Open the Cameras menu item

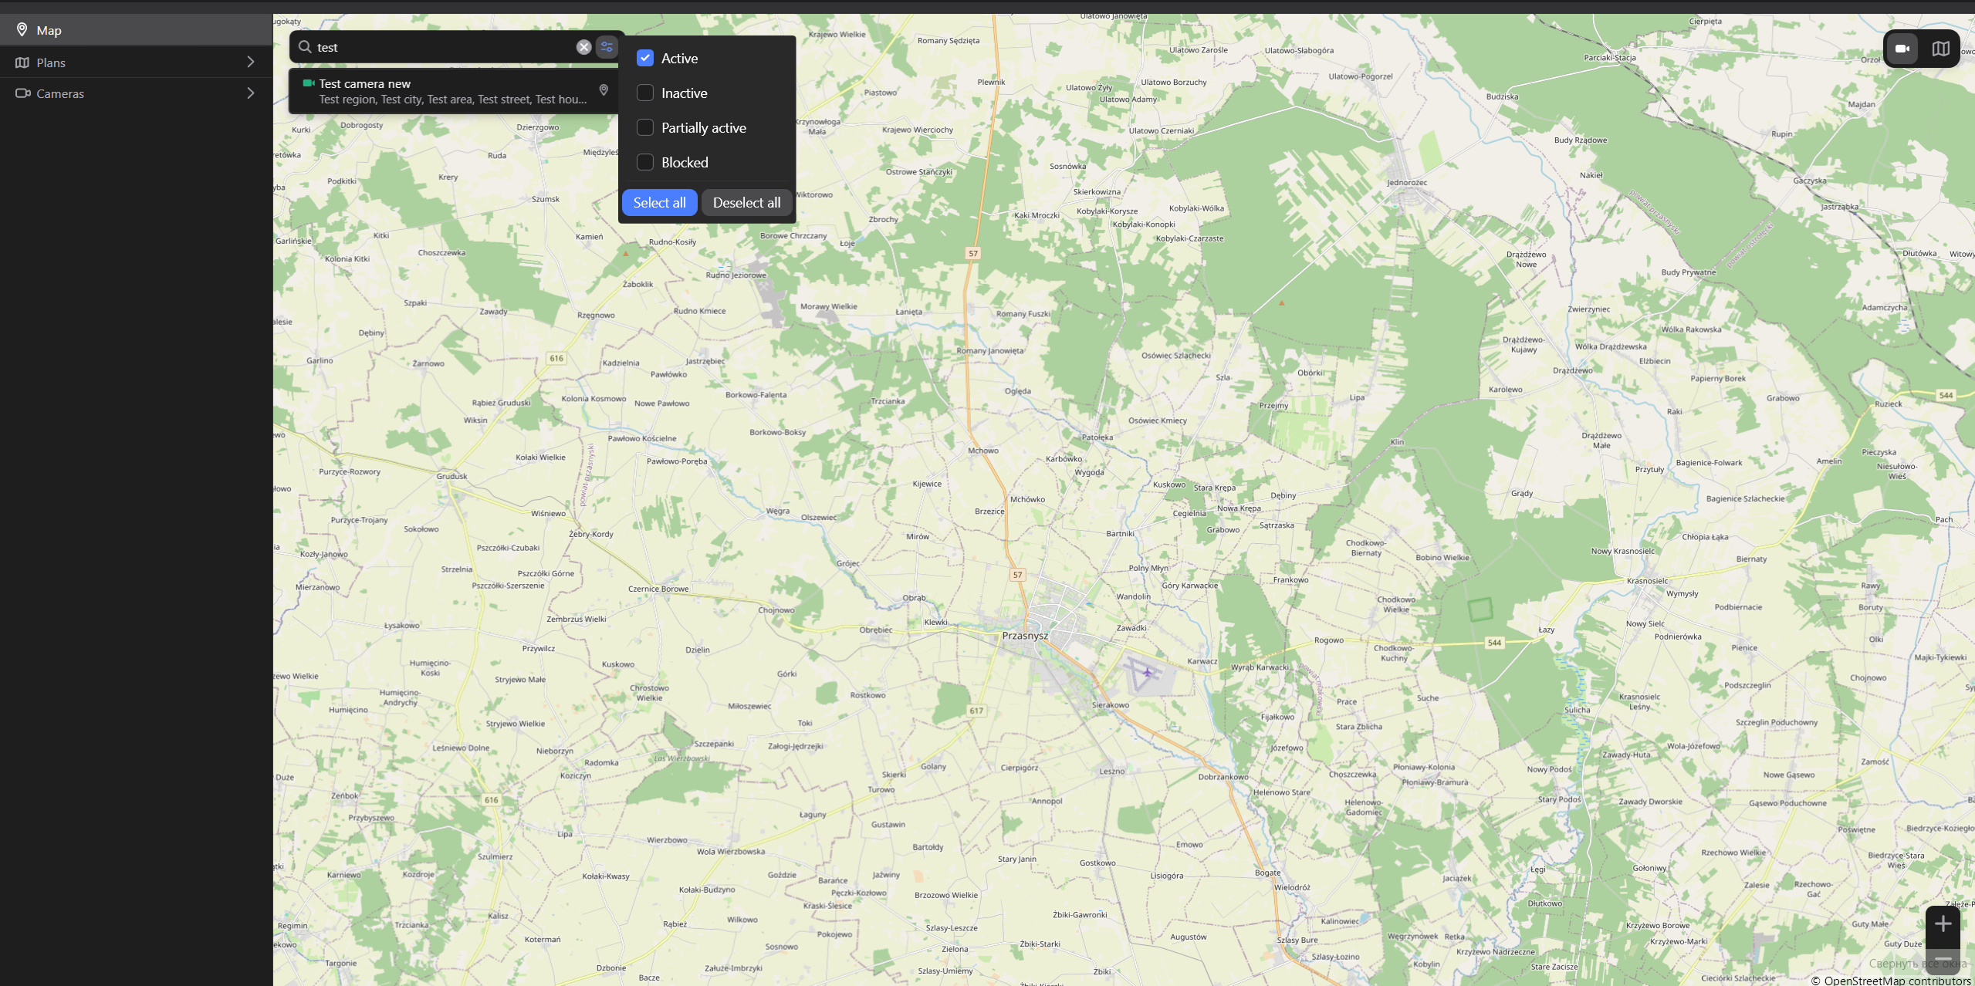click(136, 93)
